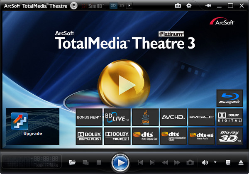
Task: Open the toolbox briefcase icon
Action: (x=178, y=6)
